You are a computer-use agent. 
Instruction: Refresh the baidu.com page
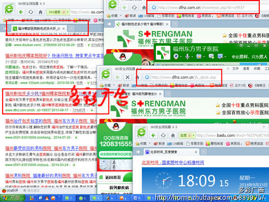tap(163, 135)
